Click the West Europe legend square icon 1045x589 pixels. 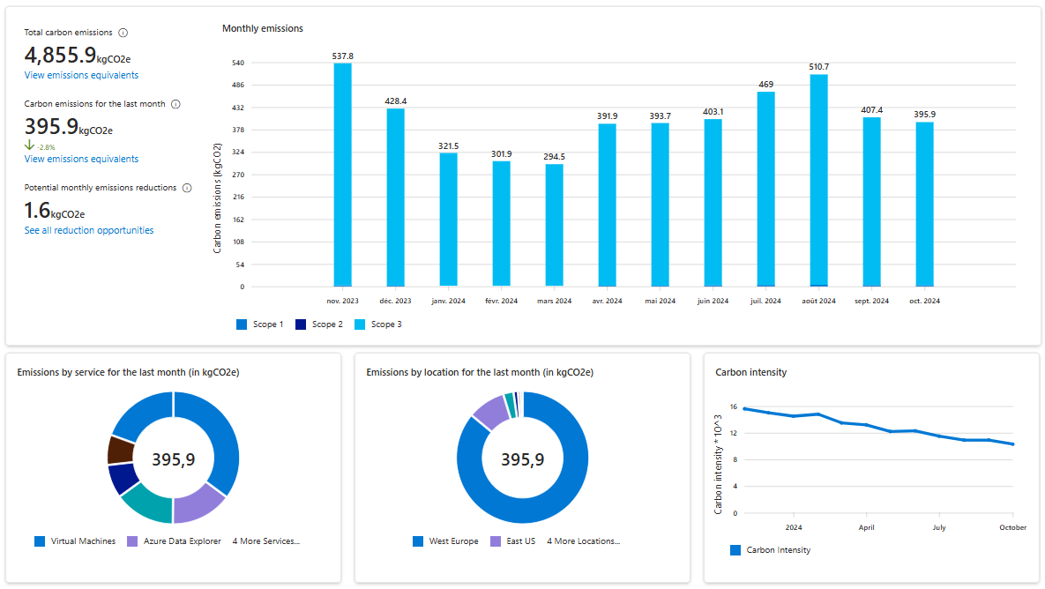(418, 541)
